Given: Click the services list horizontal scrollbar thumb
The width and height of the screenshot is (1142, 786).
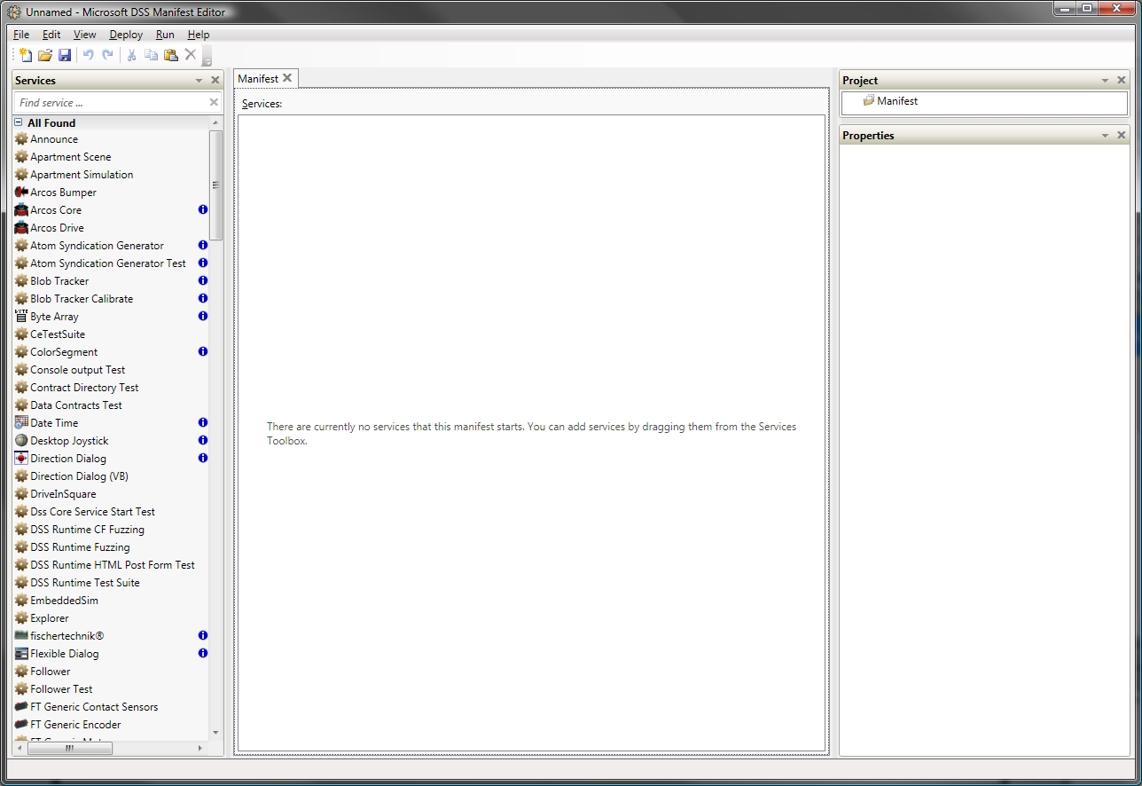Looking at the screenshot, I should coord(70,749).
